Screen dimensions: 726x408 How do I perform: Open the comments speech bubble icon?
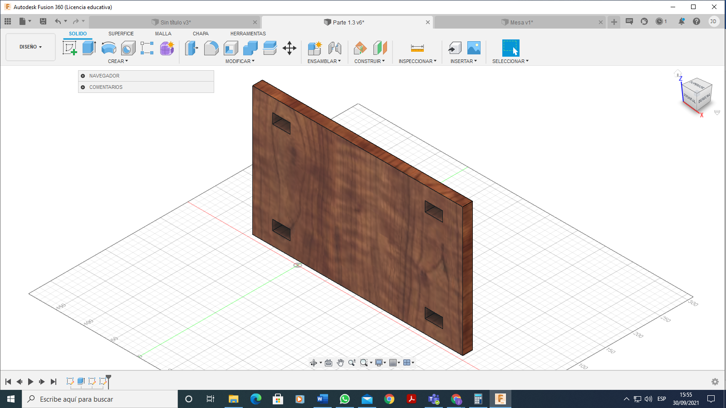tap(629, 21)
